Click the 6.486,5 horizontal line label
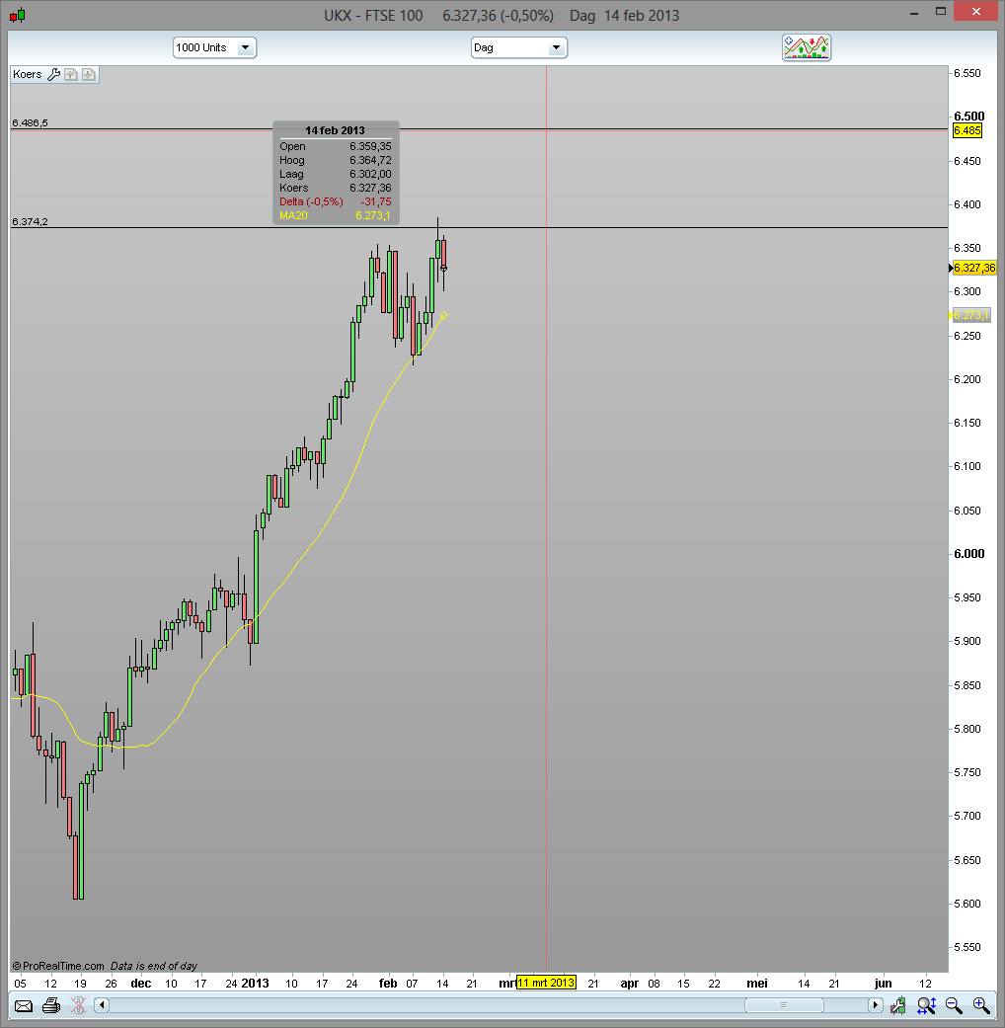The height and width of the screenshot is (1028, 1005). [x=31, y=122]
